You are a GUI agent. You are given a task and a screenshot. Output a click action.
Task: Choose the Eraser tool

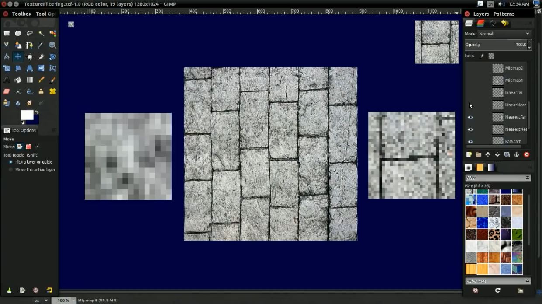tap(7, 91)
